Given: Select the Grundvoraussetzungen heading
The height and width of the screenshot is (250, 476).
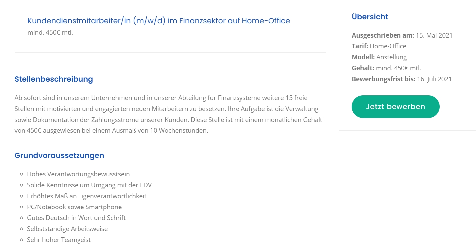Looking at the screenshot, I should (x=60, y=156).
